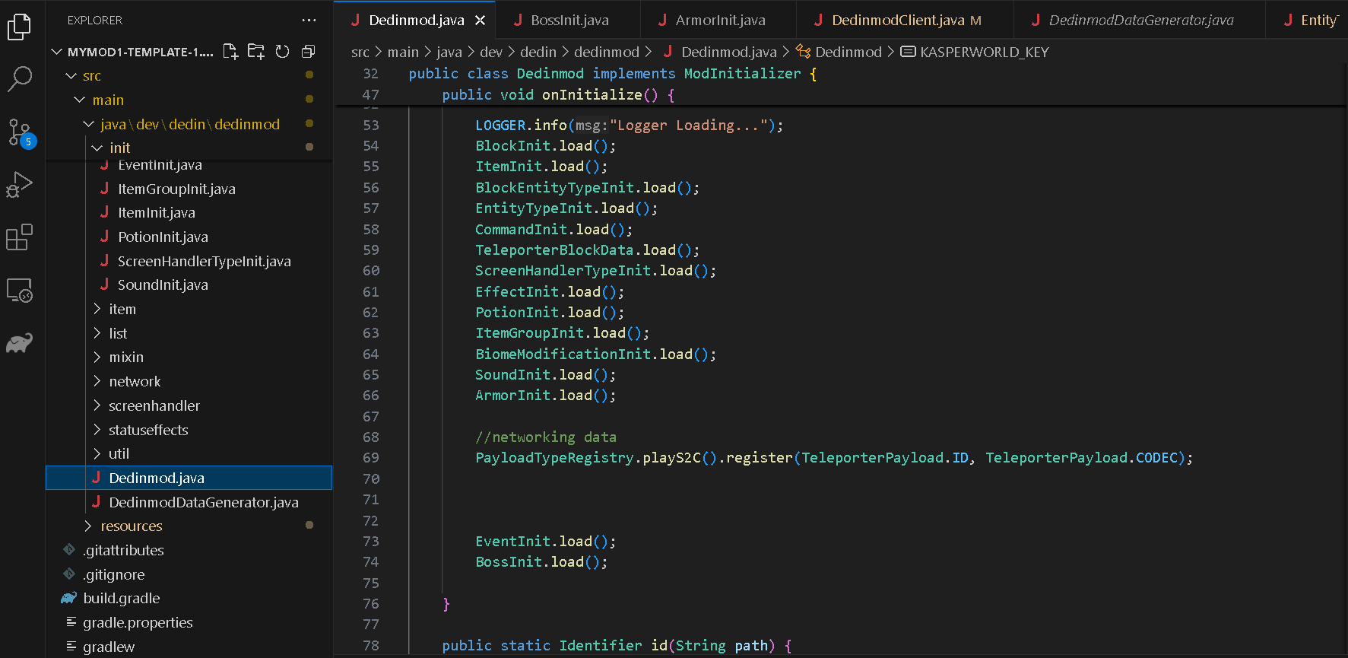The image size is (1348, 658).
Task: Open the Search view icon
Action: pyautogui.click(x=19, y=78)
